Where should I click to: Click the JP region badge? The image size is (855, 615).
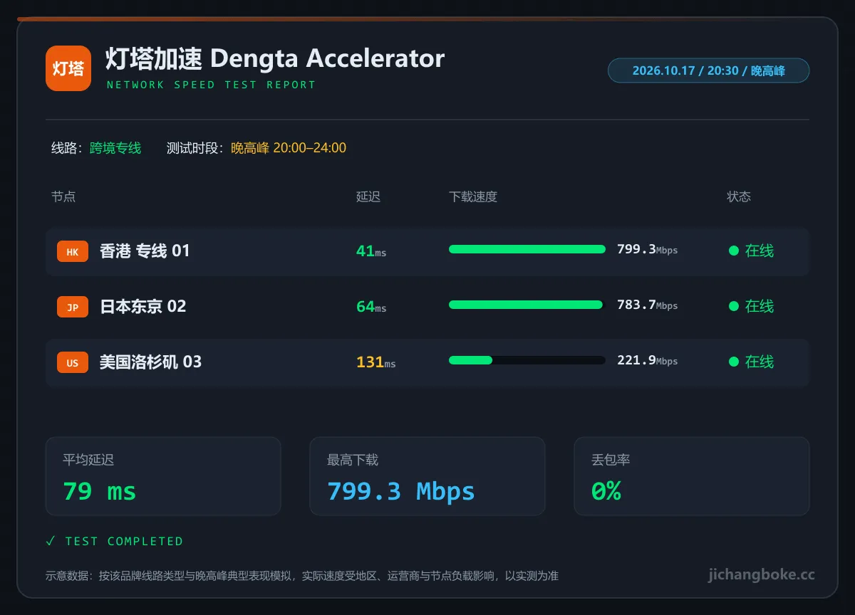tap(73, 307)
